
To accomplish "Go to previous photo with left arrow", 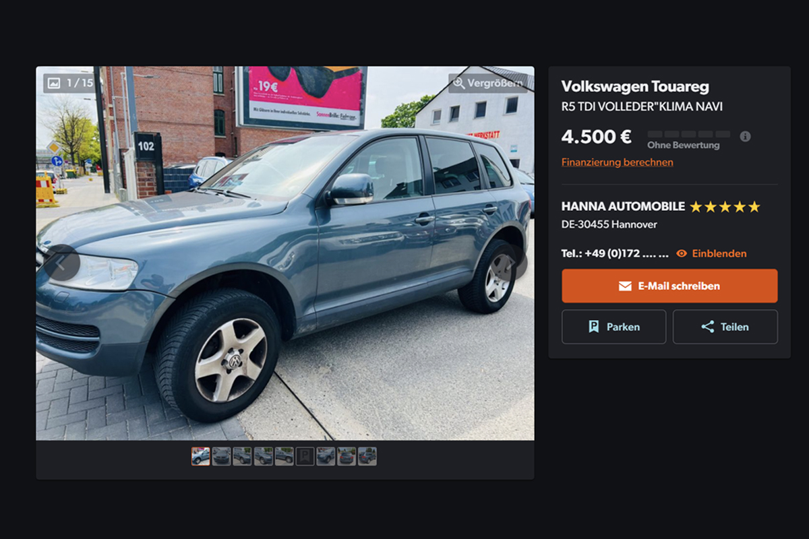I will coord(62,263).
